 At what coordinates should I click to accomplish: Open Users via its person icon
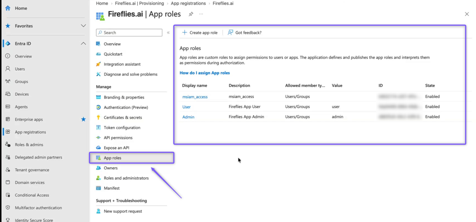[8, 69]
